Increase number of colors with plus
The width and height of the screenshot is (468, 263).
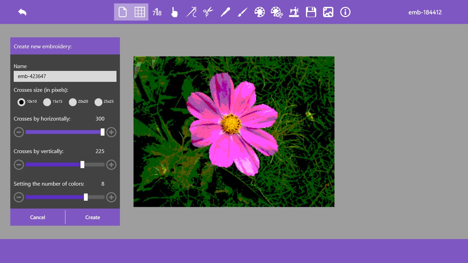(111, 197)
